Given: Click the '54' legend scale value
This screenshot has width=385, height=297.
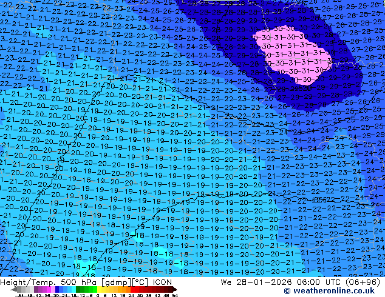Looking at the screenshot, I should point(175,295).
